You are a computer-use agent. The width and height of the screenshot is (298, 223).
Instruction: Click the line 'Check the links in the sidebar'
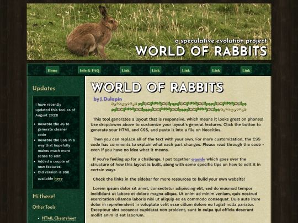tap(169, 179)
